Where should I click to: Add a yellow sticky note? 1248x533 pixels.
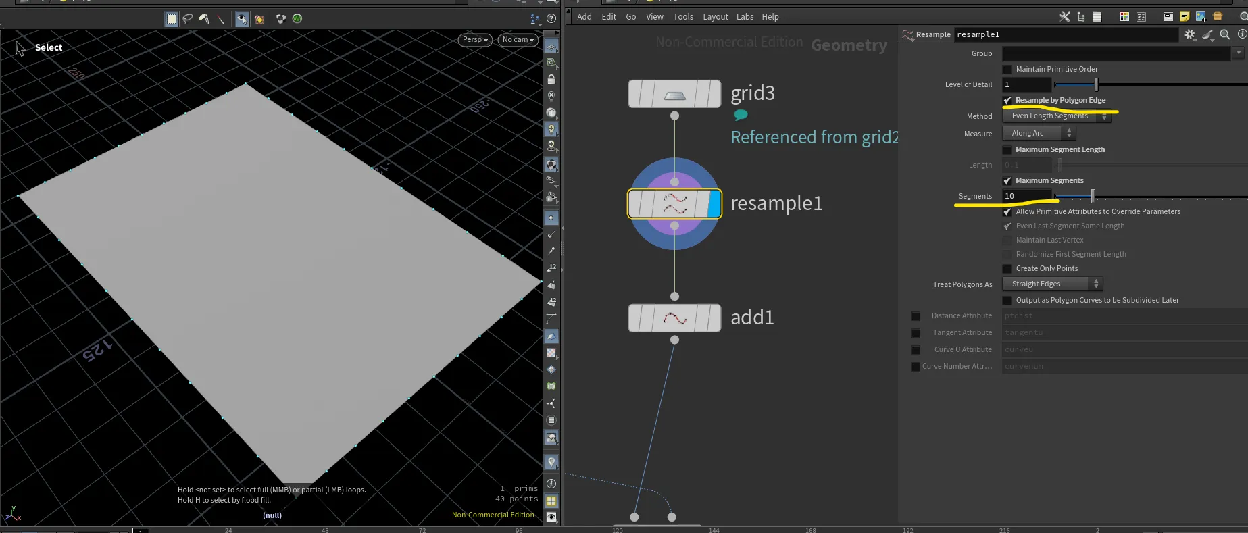click(x=1184, y=17)
